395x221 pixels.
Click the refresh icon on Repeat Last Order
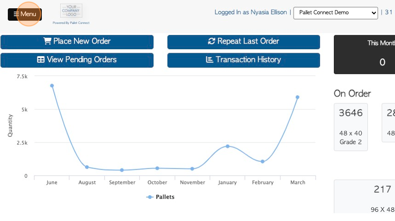point(211,41)
